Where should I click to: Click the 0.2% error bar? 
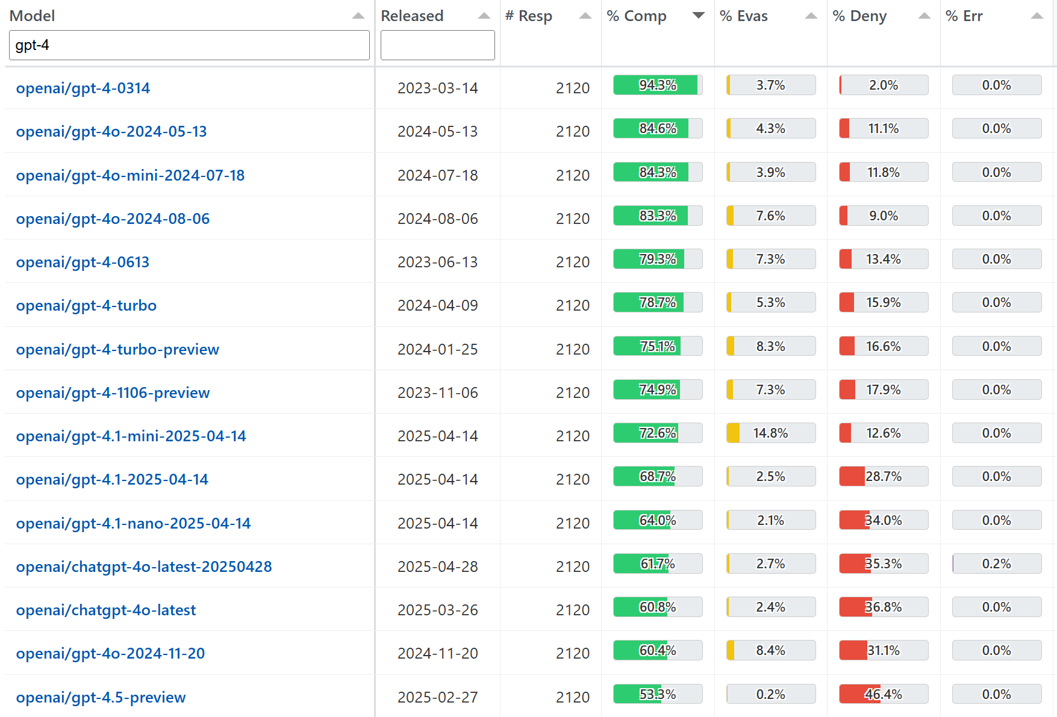coord(997,563)
